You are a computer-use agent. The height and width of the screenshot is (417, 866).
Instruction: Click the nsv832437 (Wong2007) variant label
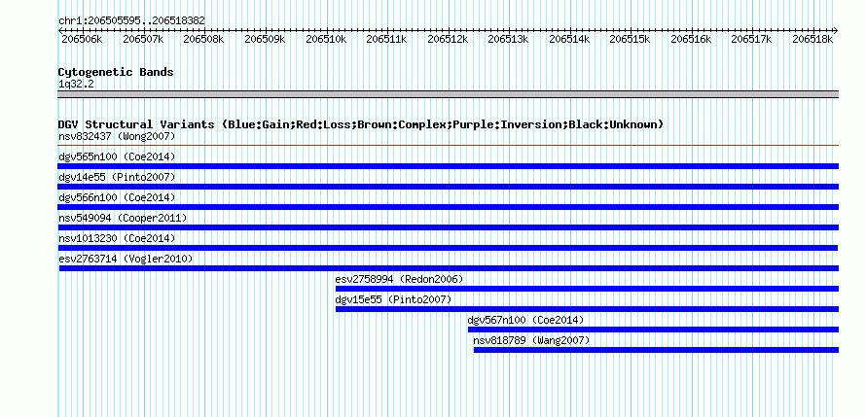(117, 136)
